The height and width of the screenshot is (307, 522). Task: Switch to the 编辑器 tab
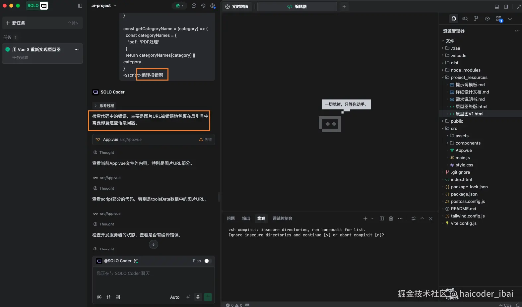[x=297, y=7]
